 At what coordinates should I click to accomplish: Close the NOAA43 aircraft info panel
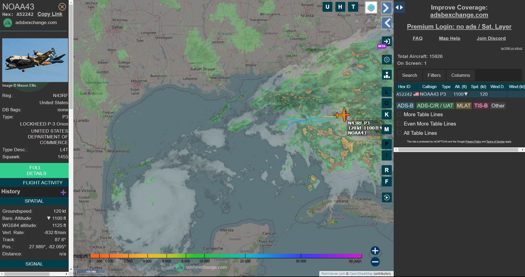click(x=62, y=7)
